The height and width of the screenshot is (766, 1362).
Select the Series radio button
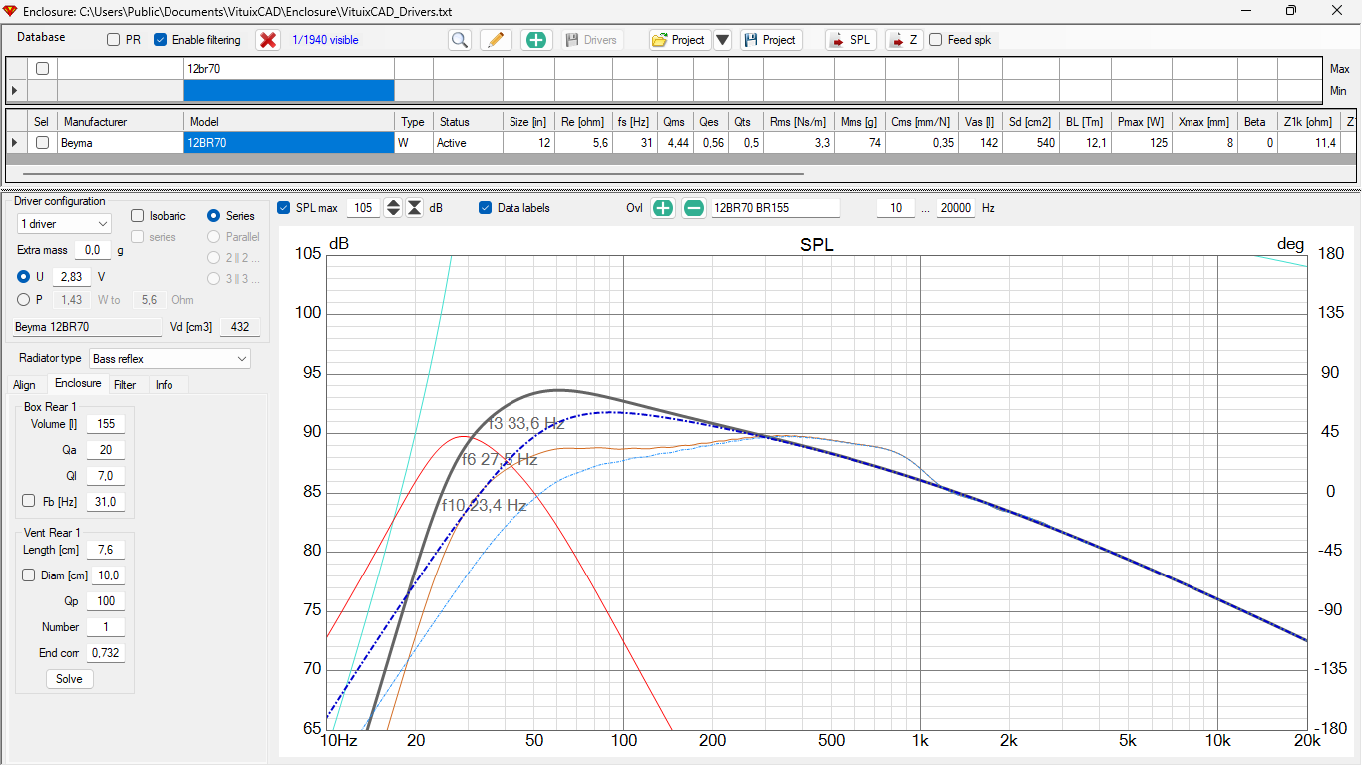pyautogui.click(x=213, y=215)
